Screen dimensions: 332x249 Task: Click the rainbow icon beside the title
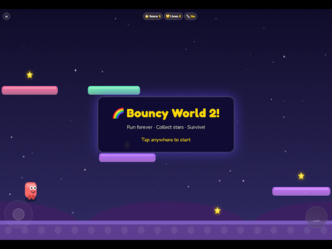click(x=118, y=113)
